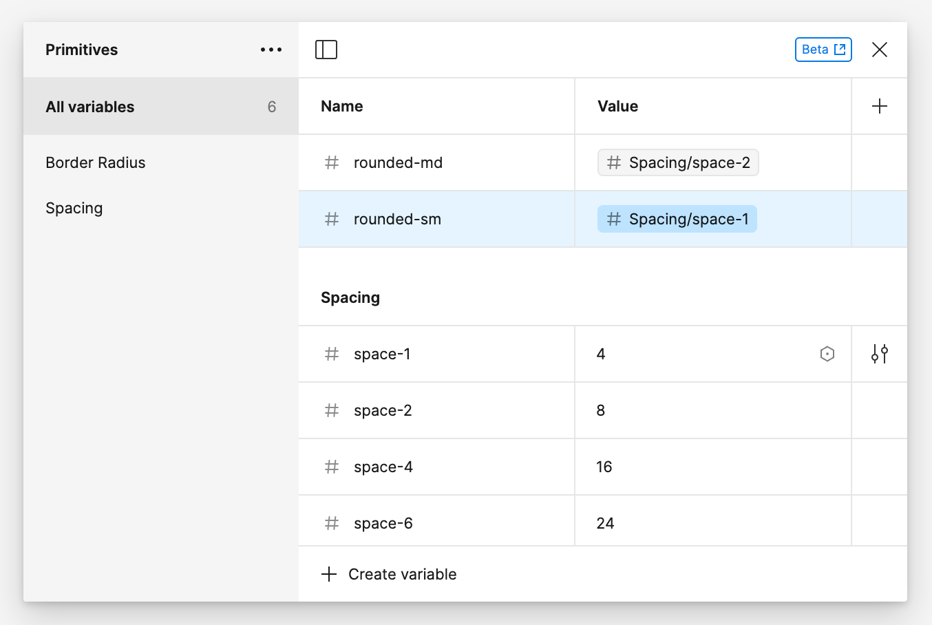Open variable settings sliders for space-1
Viewport: 932px width, 625px height.
point(879,354)
